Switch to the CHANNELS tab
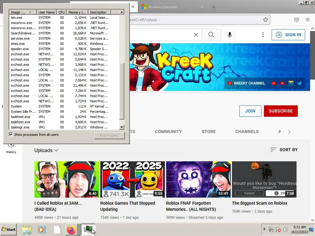 point(247,132)
